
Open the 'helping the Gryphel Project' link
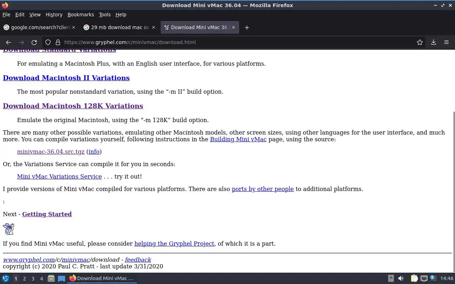174,244
